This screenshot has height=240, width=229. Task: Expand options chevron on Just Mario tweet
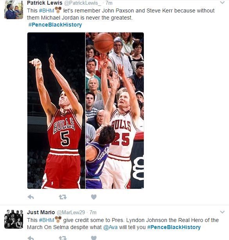[x=222, y=212]
